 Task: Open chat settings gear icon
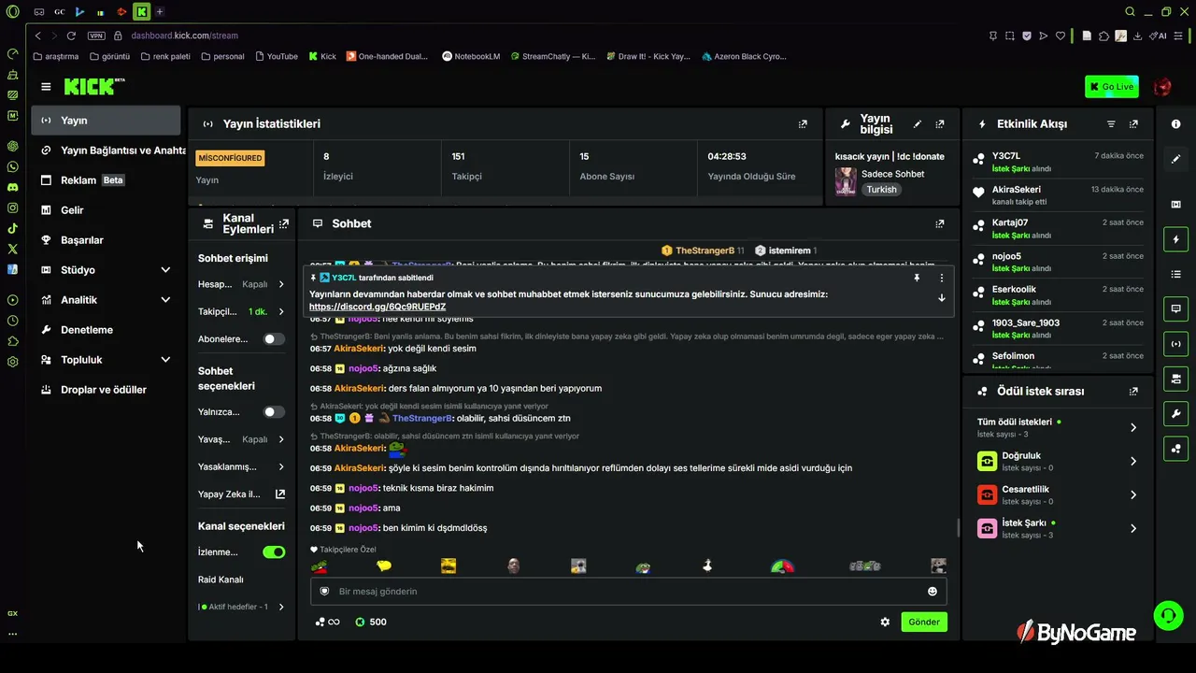(885, 622)
